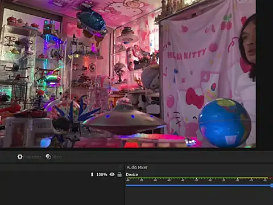Open the Filters dialog via its icon
The width and height of the screenshot is (273, 205).
(x=48, y=157)
